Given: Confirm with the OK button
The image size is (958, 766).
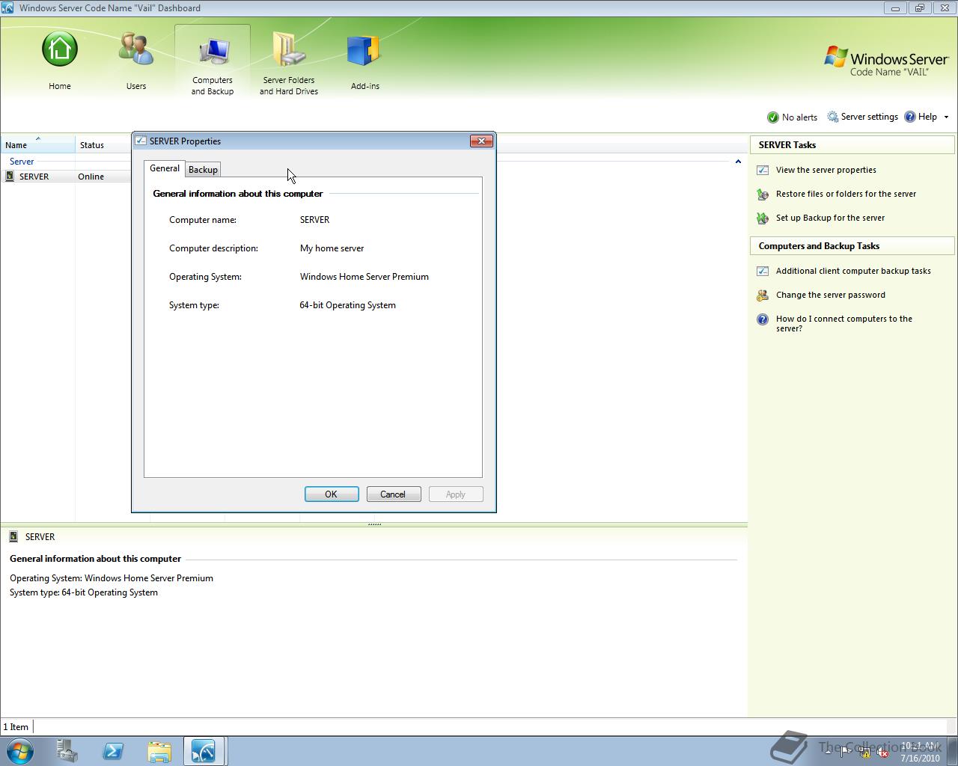Looking at the screenshot, I should point(332,494).
